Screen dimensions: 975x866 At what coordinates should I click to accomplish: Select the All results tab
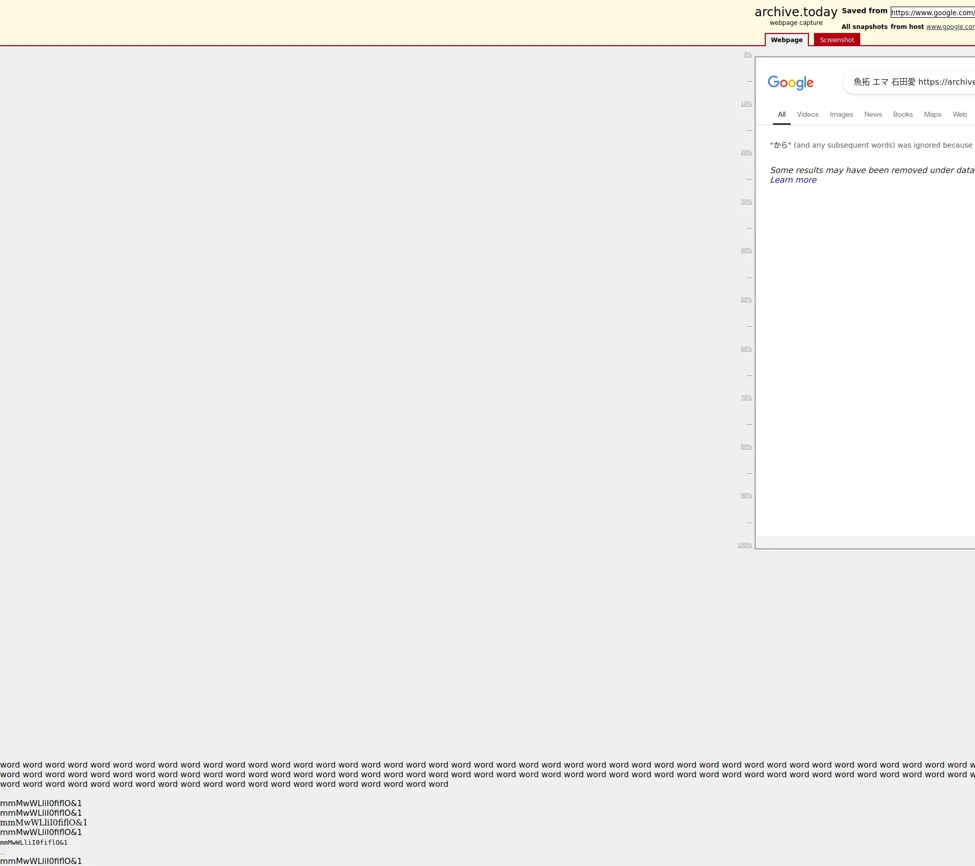coord(782,115)
